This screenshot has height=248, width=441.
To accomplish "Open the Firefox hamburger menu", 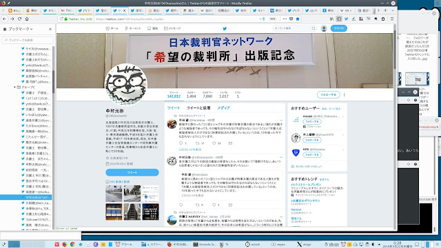I will tap(392, 19).
